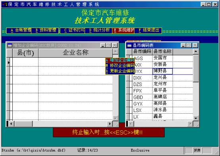Select E 系统维护 menu item
This screenshot has height=156, width=220.
[x=123, y=30]
